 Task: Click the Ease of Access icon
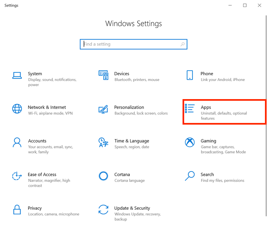click(17, 176)
